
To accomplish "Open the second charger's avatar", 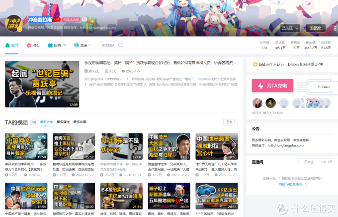I will [270, 103].
